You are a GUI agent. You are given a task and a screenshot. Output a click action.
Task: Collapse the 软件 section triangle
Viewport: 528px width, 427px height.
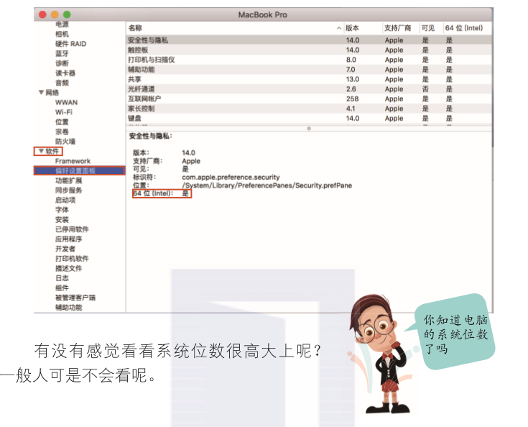pos(41,151)
